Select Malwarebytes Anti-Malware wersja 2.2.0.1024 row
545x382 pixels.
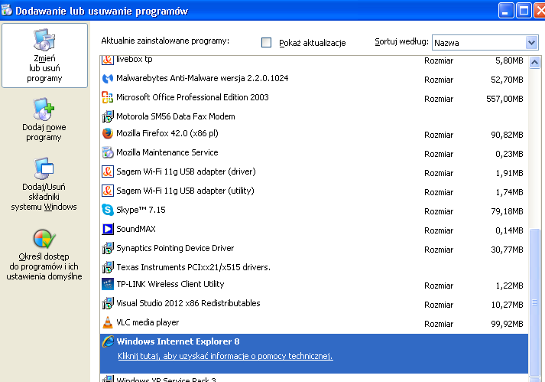click(314, 79)
